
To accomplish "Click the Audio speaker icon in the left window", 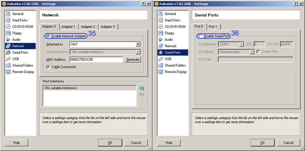I will coord(8,40).
